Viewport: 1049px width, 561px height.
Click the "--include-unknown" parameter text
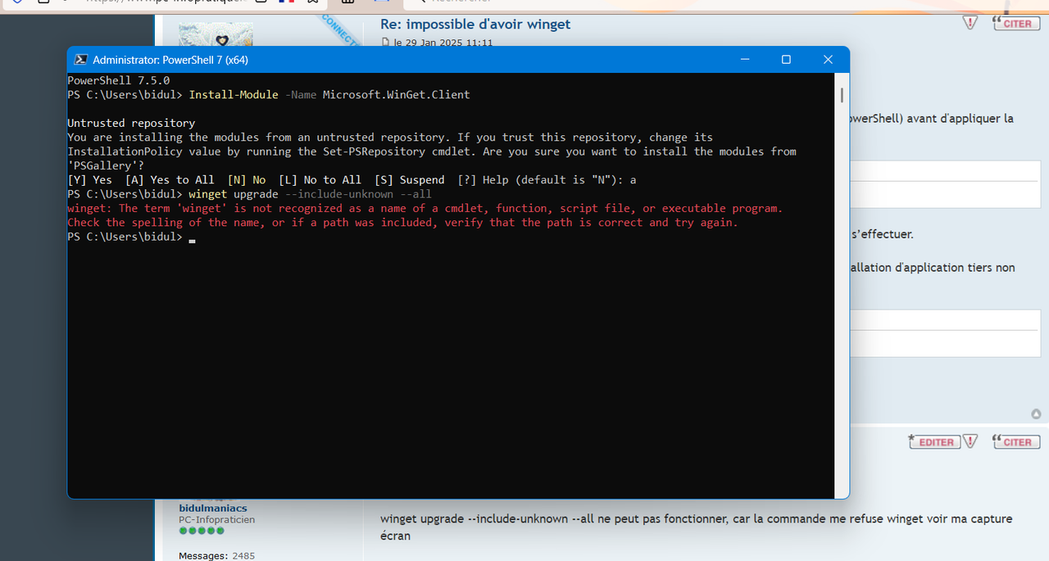[338, 194]
